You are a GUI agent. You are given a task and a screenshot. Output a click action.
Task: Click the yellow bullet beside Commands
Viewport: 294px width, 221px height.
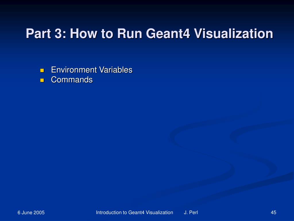(x=42, y=81)
